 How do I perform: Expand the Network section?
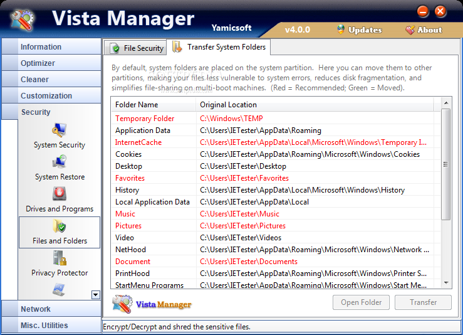[51, 309]
